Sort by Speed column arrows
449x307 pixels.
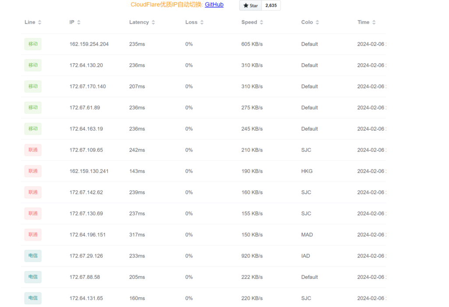click(261, 22)
